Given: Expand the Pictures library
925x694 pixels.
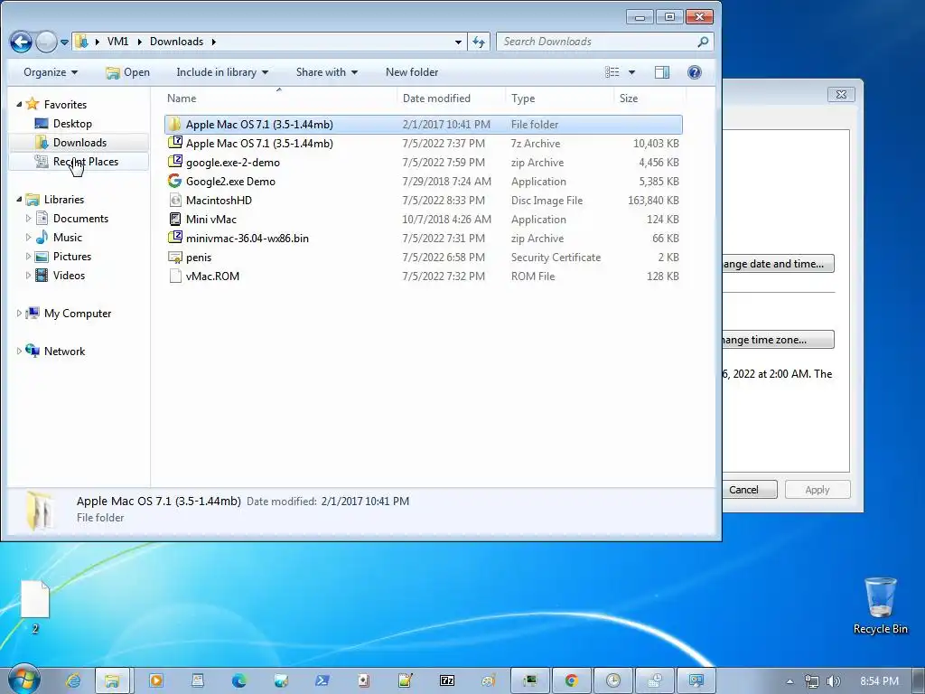Looking at the screenshot, I should pos(28,256).
